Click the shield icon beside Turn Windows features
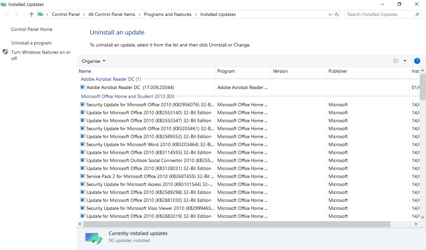This screenshot has width=426, height=250. click(5, 52)
